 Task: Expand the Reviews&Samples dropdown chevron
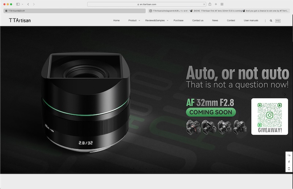point(168,20)
